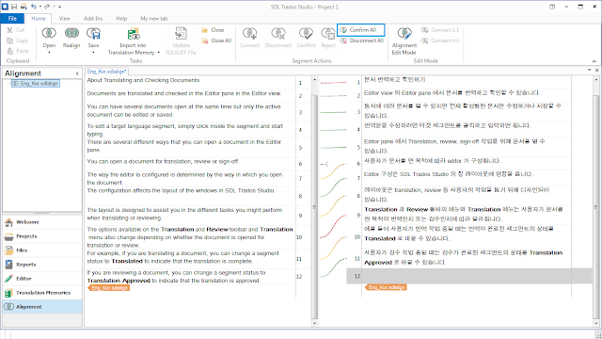Click the Cut icon in Clipboard
The image size is (602, 339).
[10, 30]
